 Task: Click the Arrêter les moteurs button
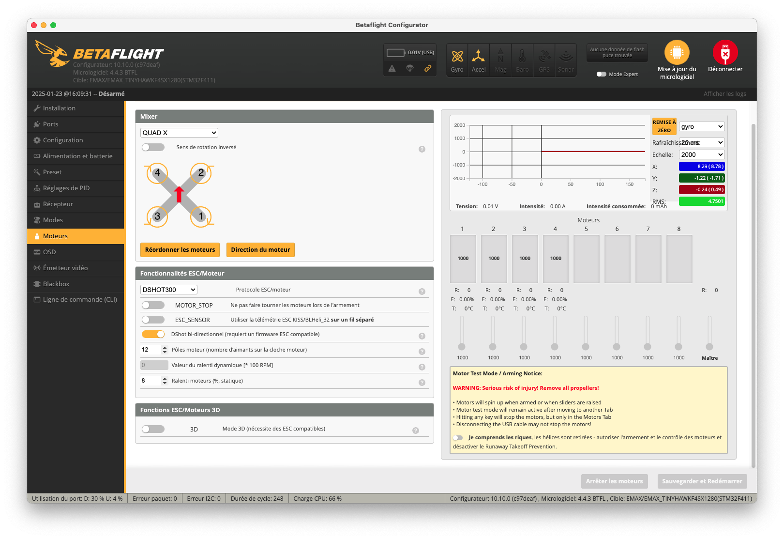614,481
